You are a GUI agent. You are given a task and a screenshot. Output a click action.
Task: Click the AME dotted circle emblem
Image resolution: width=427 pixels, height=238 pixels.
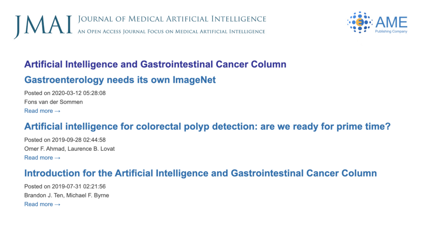tap(360, 22)
